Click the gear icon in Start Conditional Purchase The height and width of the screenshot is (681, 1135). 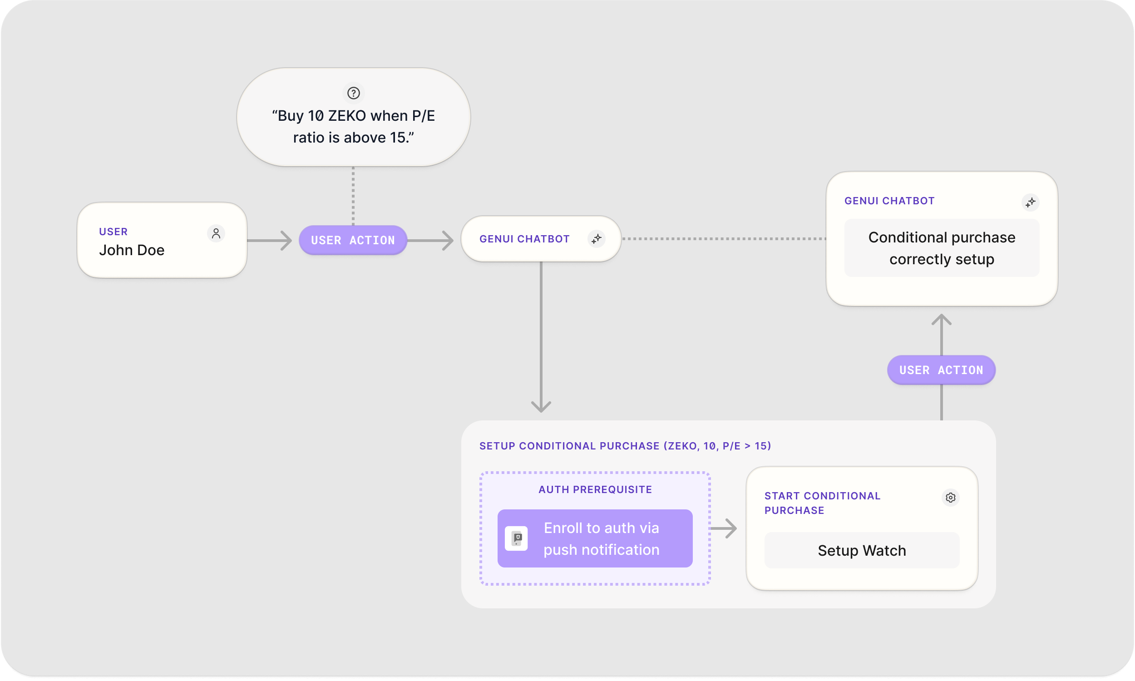point(951,498)
